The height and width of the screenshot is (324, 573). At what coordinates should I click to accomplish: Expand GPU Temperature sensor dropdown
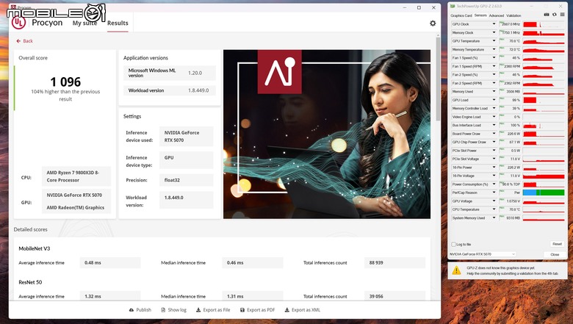(x=494, y=41)
